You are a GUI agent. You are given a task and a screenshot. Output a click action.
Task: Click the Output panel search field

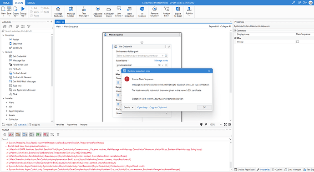coord(115,139)
